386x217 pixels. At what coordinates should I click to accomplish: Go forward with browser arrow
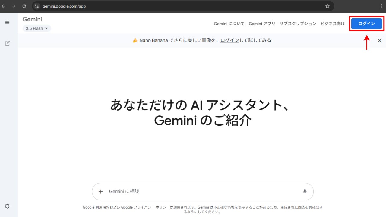click(14, 6)
